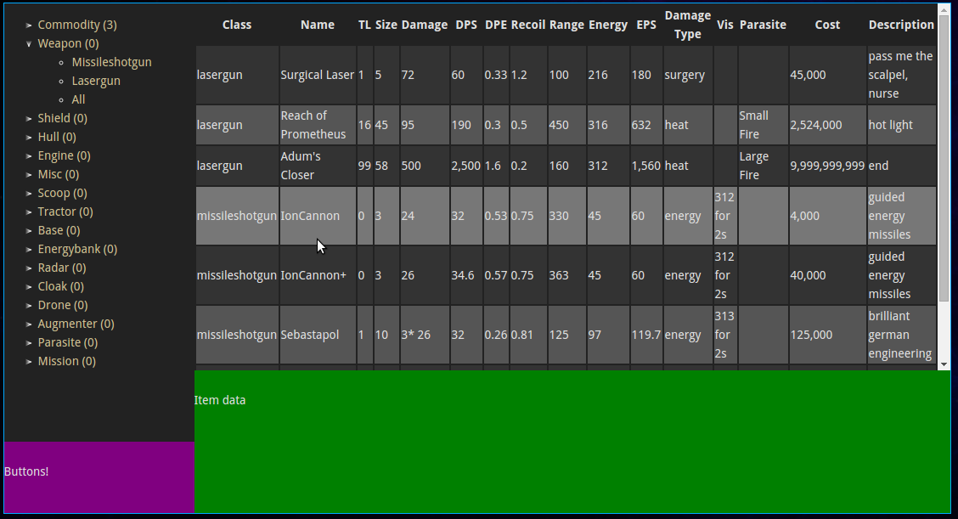Click the table scrollbar down arrow

(944, 364)
